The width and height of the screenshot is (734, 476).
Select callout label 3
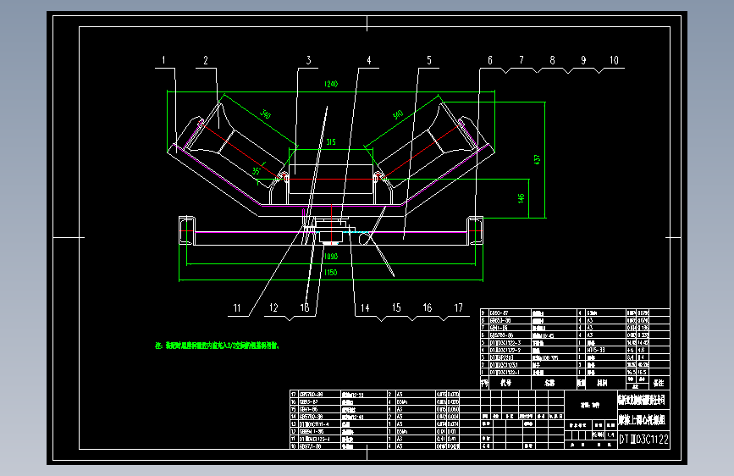[x=308, y=60]
